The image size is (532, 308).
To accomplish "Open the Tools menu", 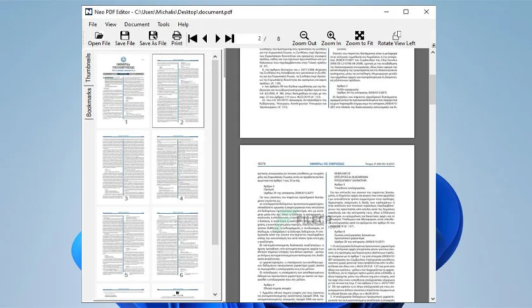I will click(163, 24).
